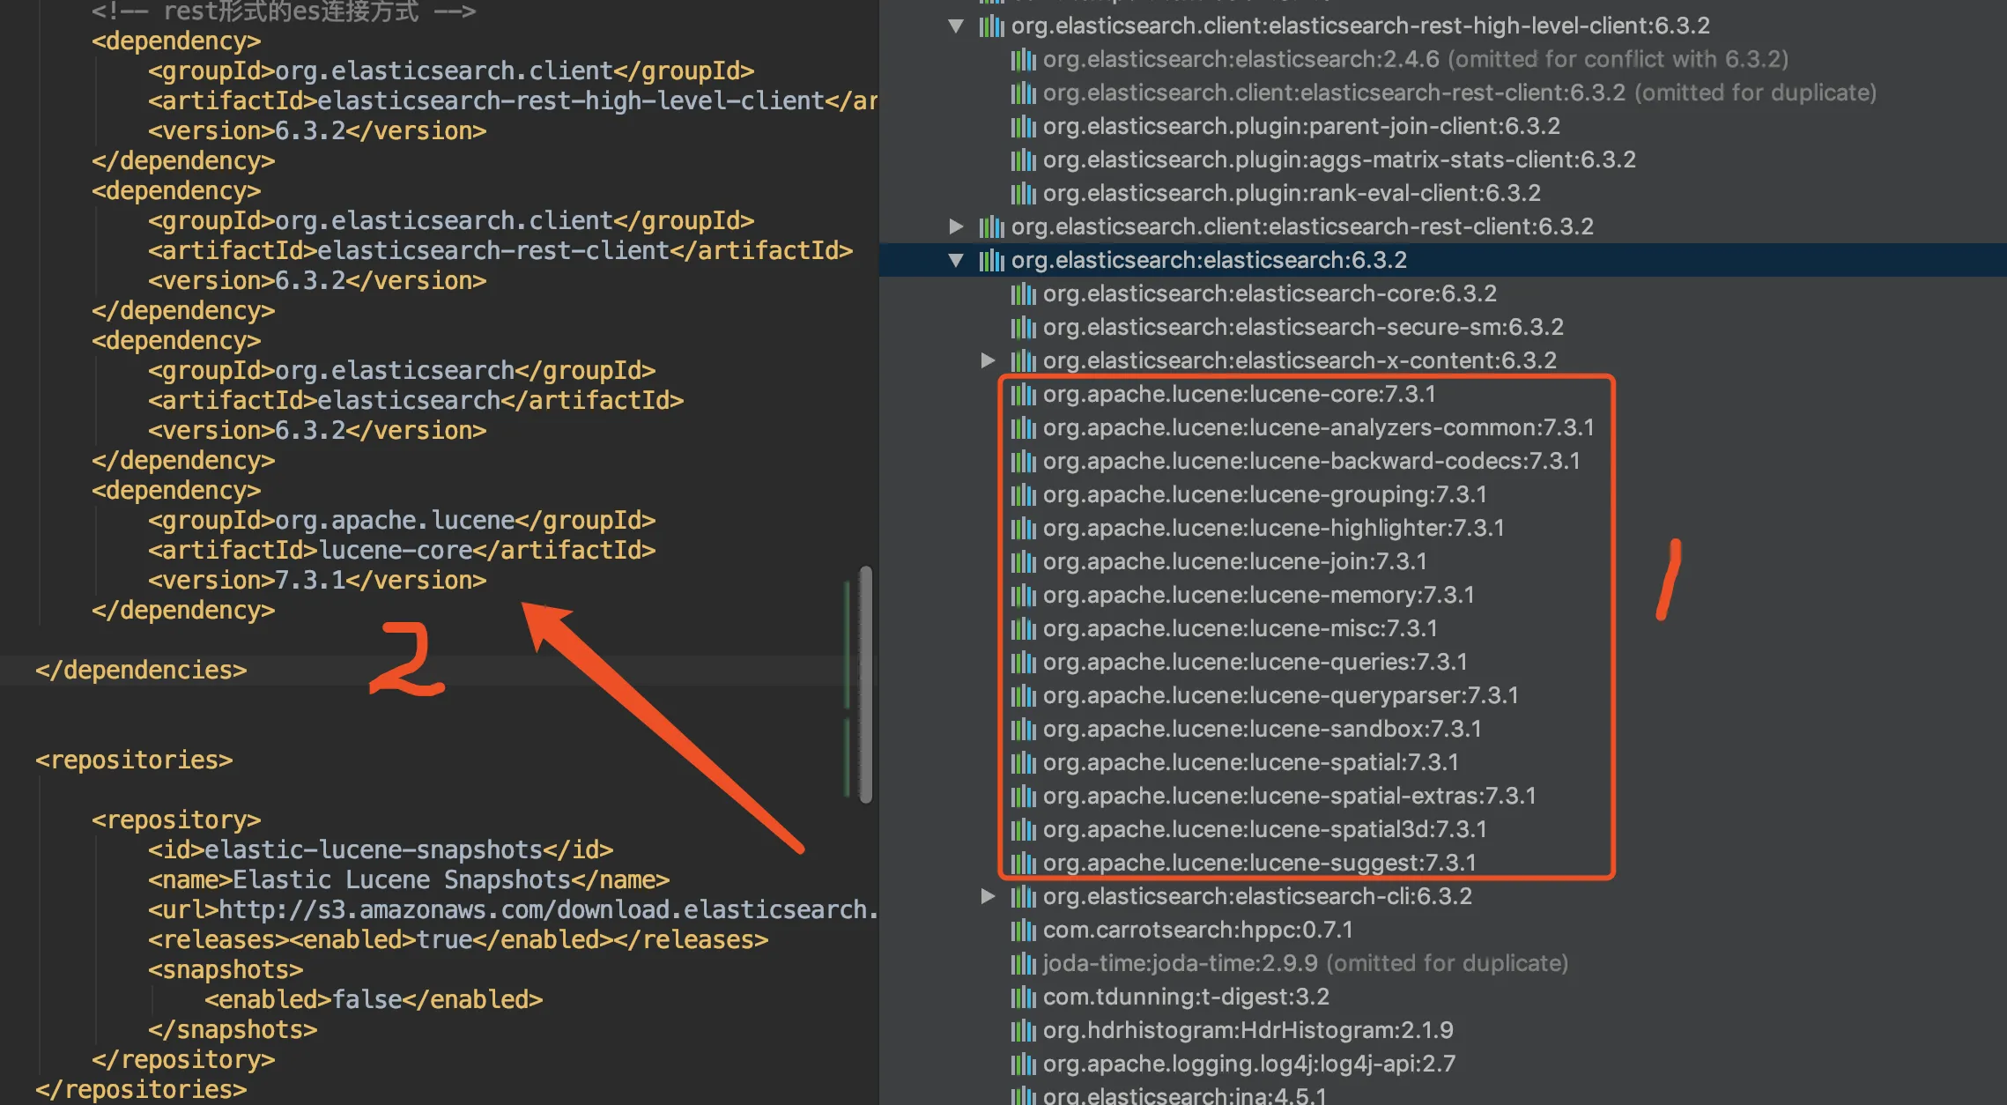Collapse the selected elasticsearch:6.3.2 node
2007x1105 pixels.
pos(956,260)
